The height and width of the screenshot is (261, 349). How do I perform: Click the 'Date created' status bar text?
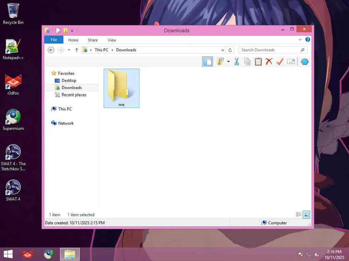point(75,223)
